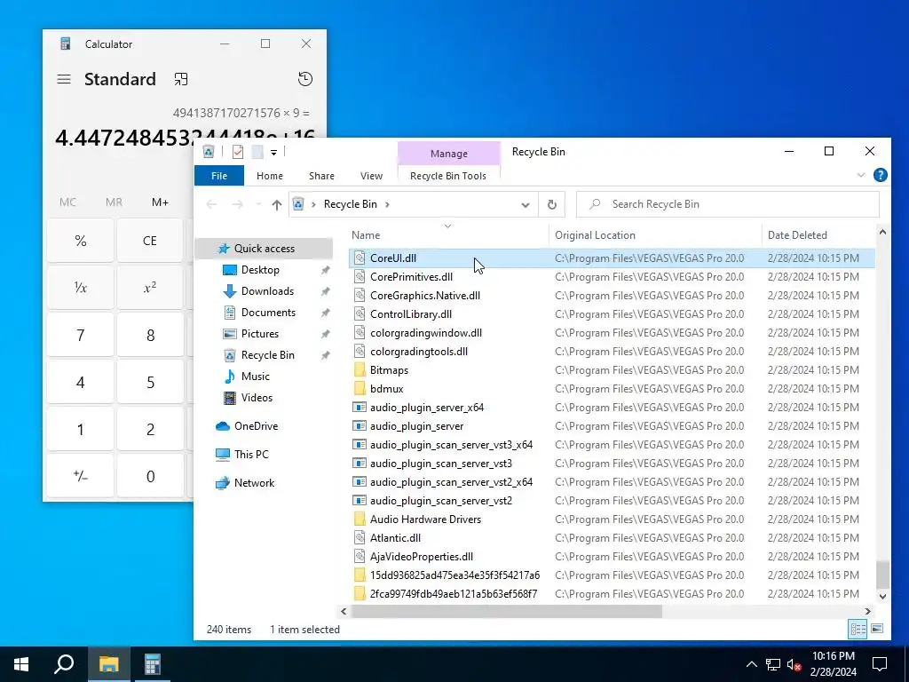Open the File tab in Recycle Bin
Screen dimensions: 909x682
click(219, 176)
